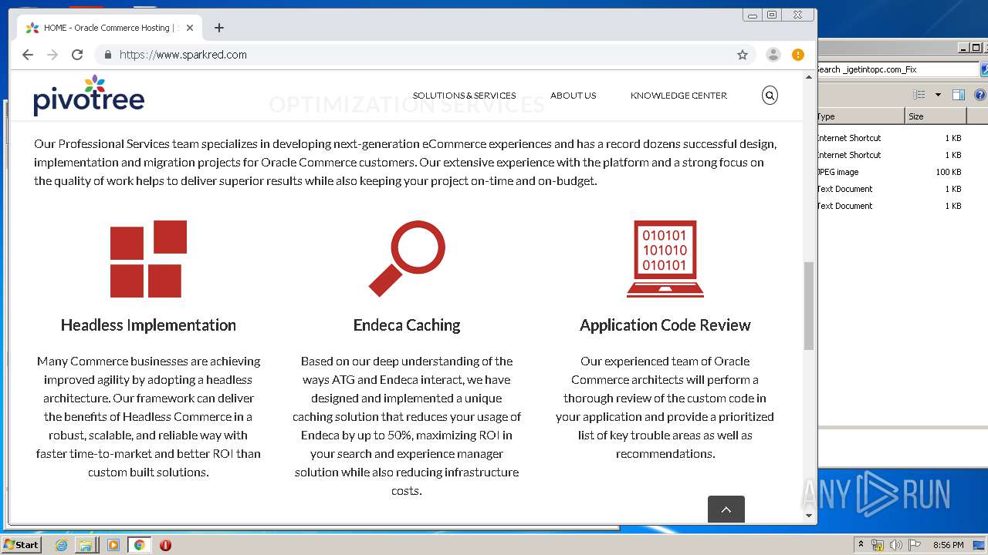Select the HOME - Oracle Commerce Hosting tab

pos(110,28)
